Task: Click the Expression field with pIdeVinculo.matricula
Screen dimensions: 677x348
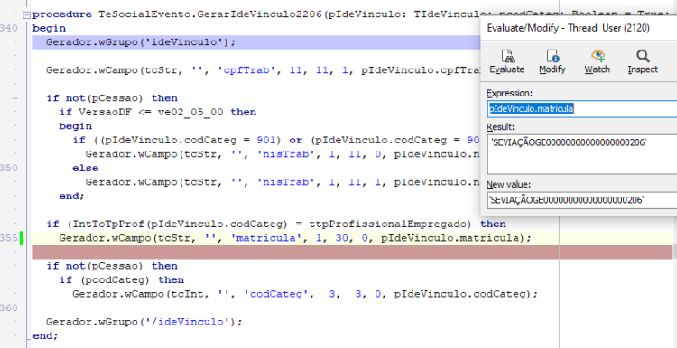Action: tap(581, 109)
